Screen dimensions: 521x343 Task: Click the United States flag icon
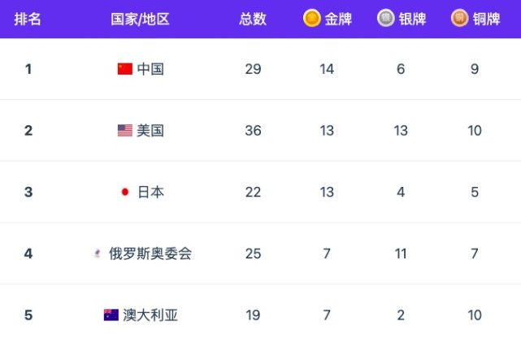pyautogui.click(x=124, y=131)
